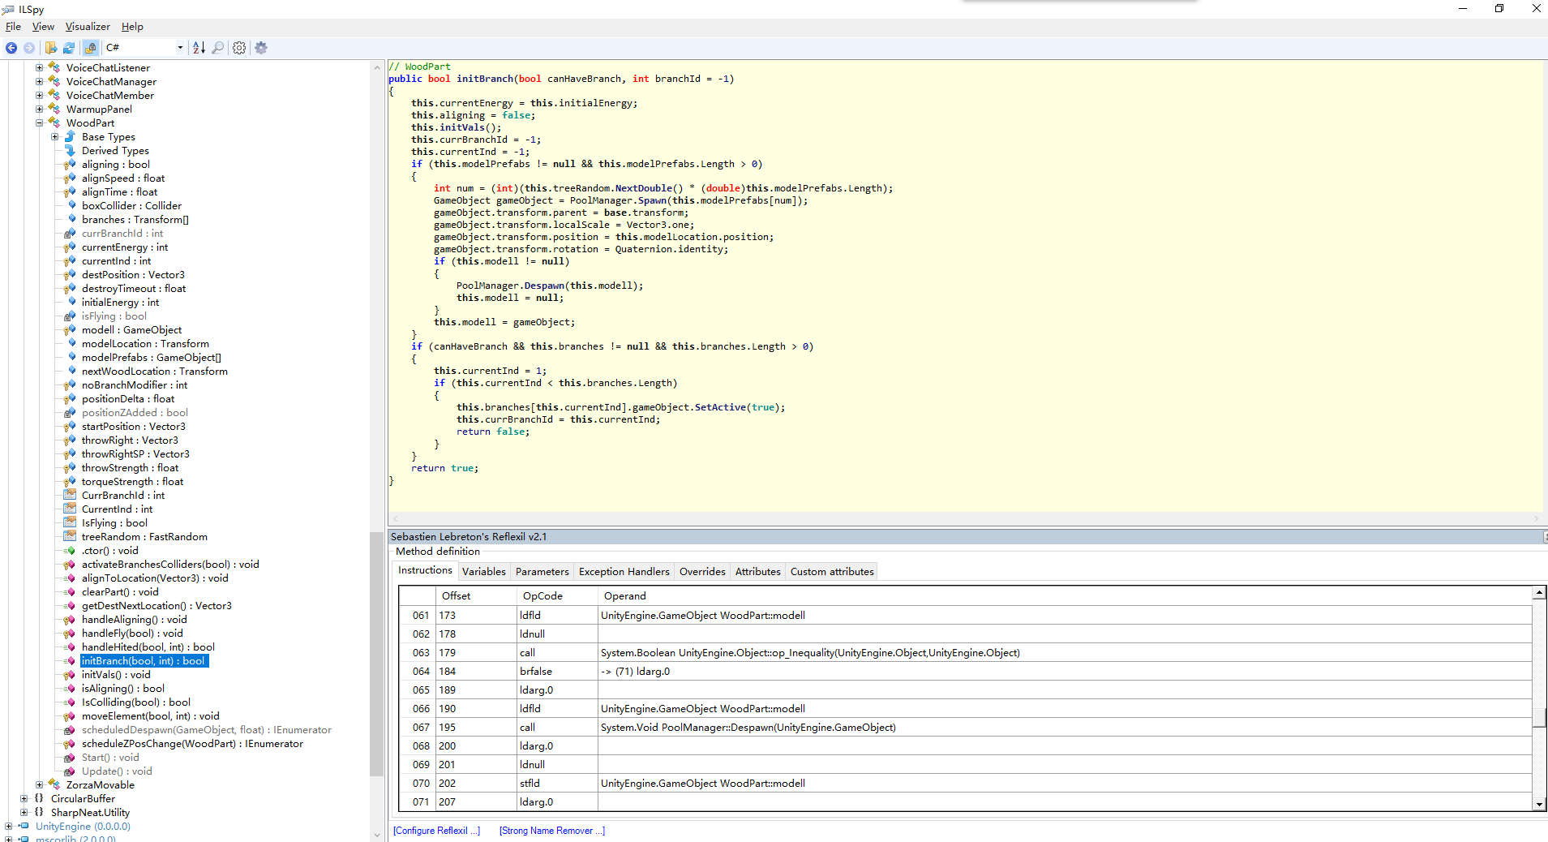
Task: Switch to the Variables tab
Action: click(484, 572)
